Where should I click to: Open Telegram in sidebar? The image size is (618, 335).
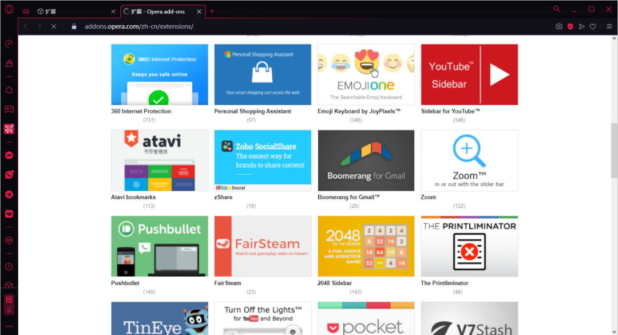click(9, 195)
